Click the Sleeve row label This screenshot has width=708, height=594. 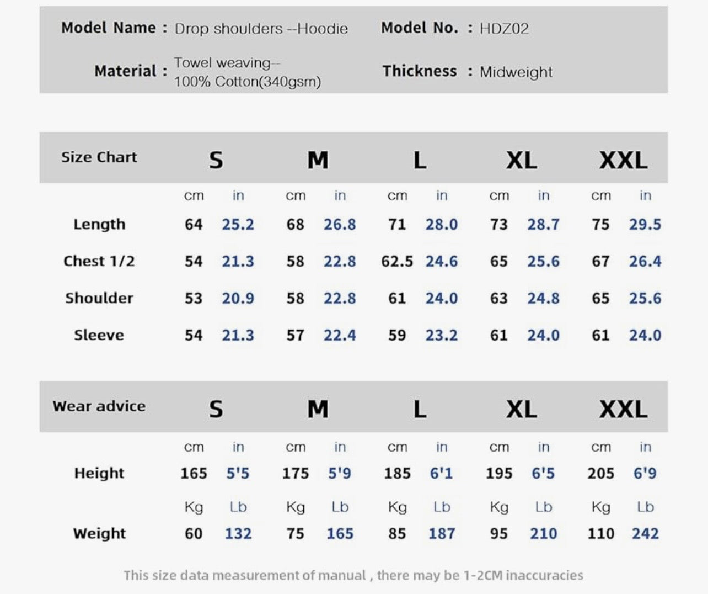pos(99,335)
